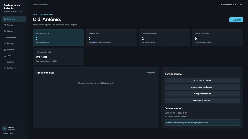Select the Faturamento do mês card
The height and width of the screenshot is (139, 248).
tap(58, 56)
